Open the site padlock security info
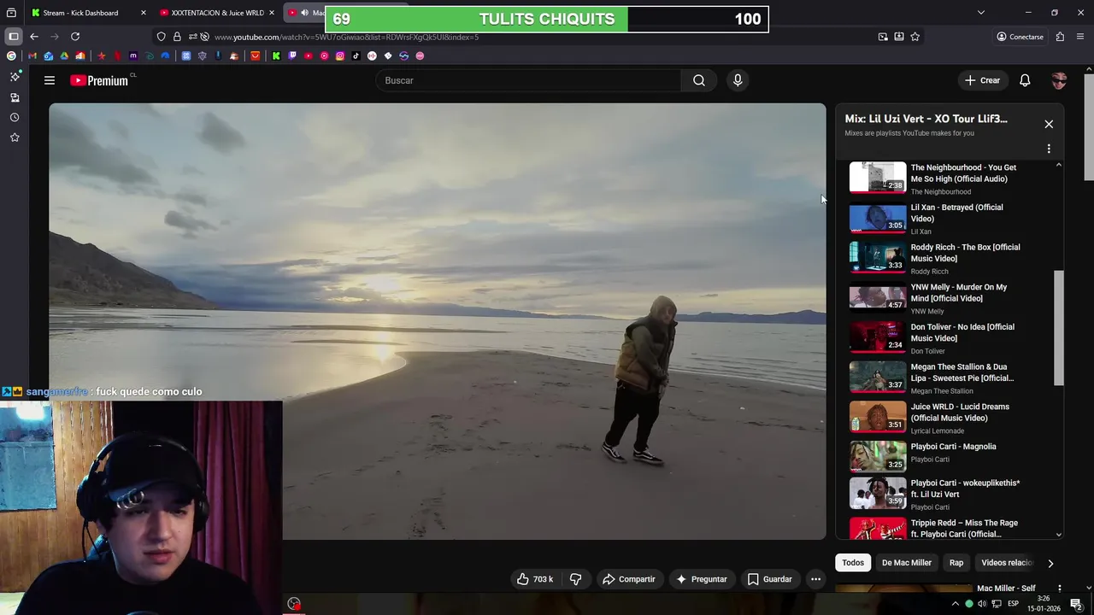1094x615 pixels. point(177,37)
